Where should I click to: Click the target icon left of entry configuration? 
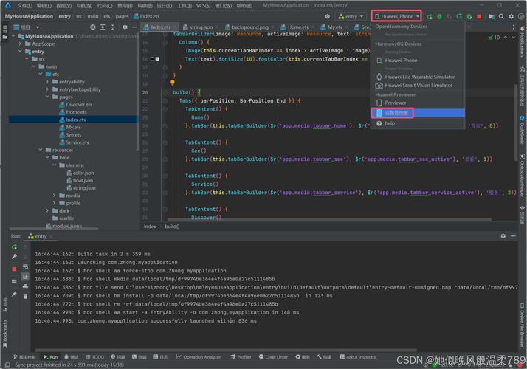pyautogui.click(x=328, y=16)
